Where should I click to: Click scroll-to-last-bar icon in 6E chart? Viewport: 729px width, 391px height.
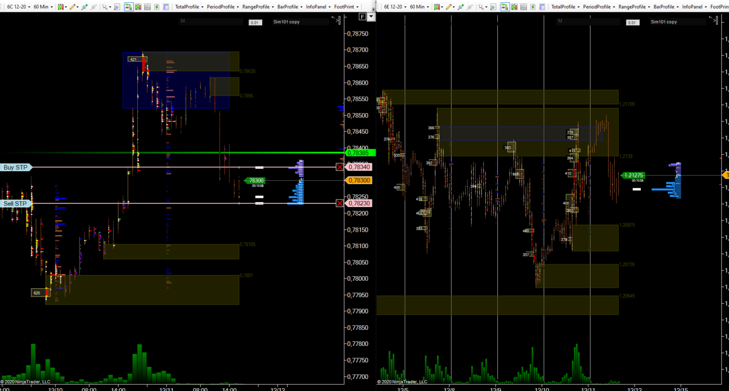pos(713,20)
